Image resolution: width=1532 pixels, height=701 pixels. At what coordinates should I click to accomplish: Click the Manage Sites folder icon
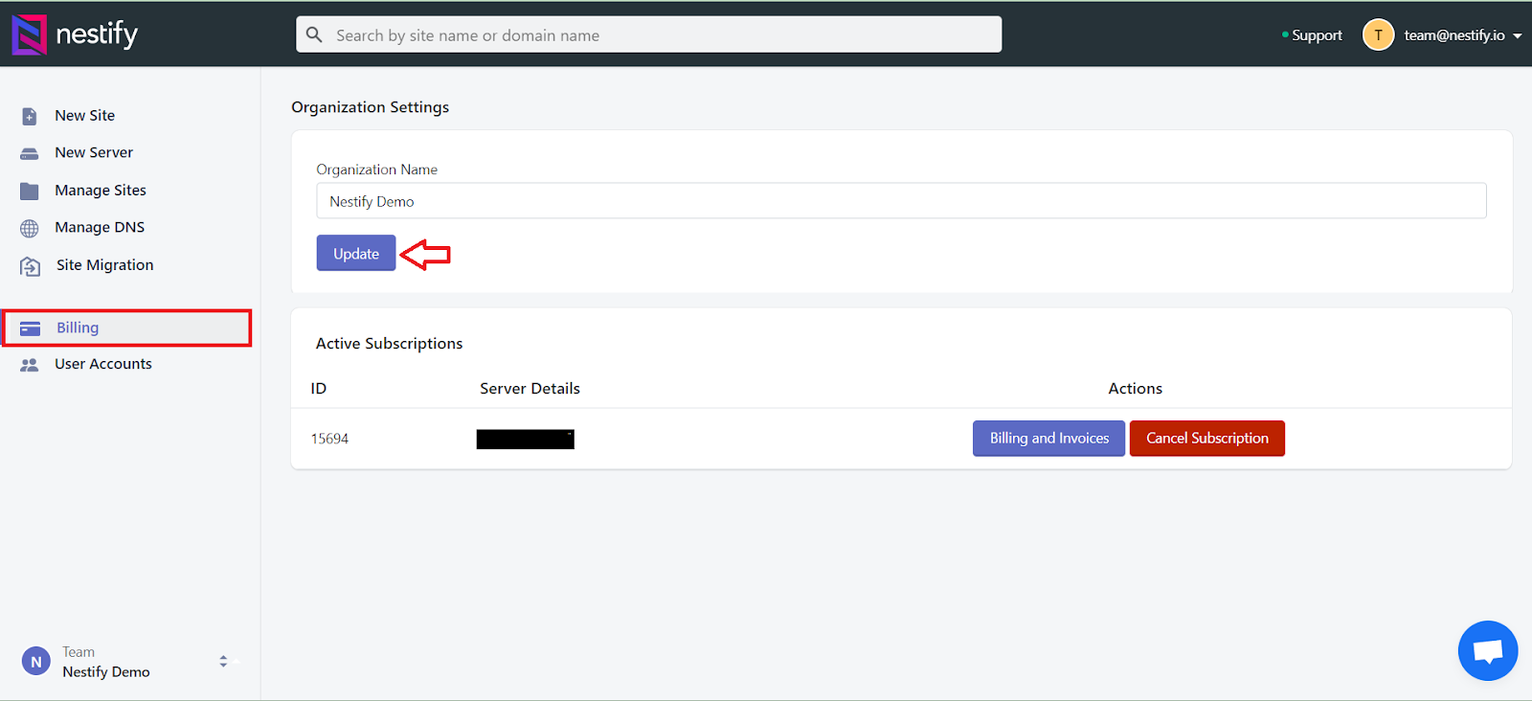tap(30, 191)
